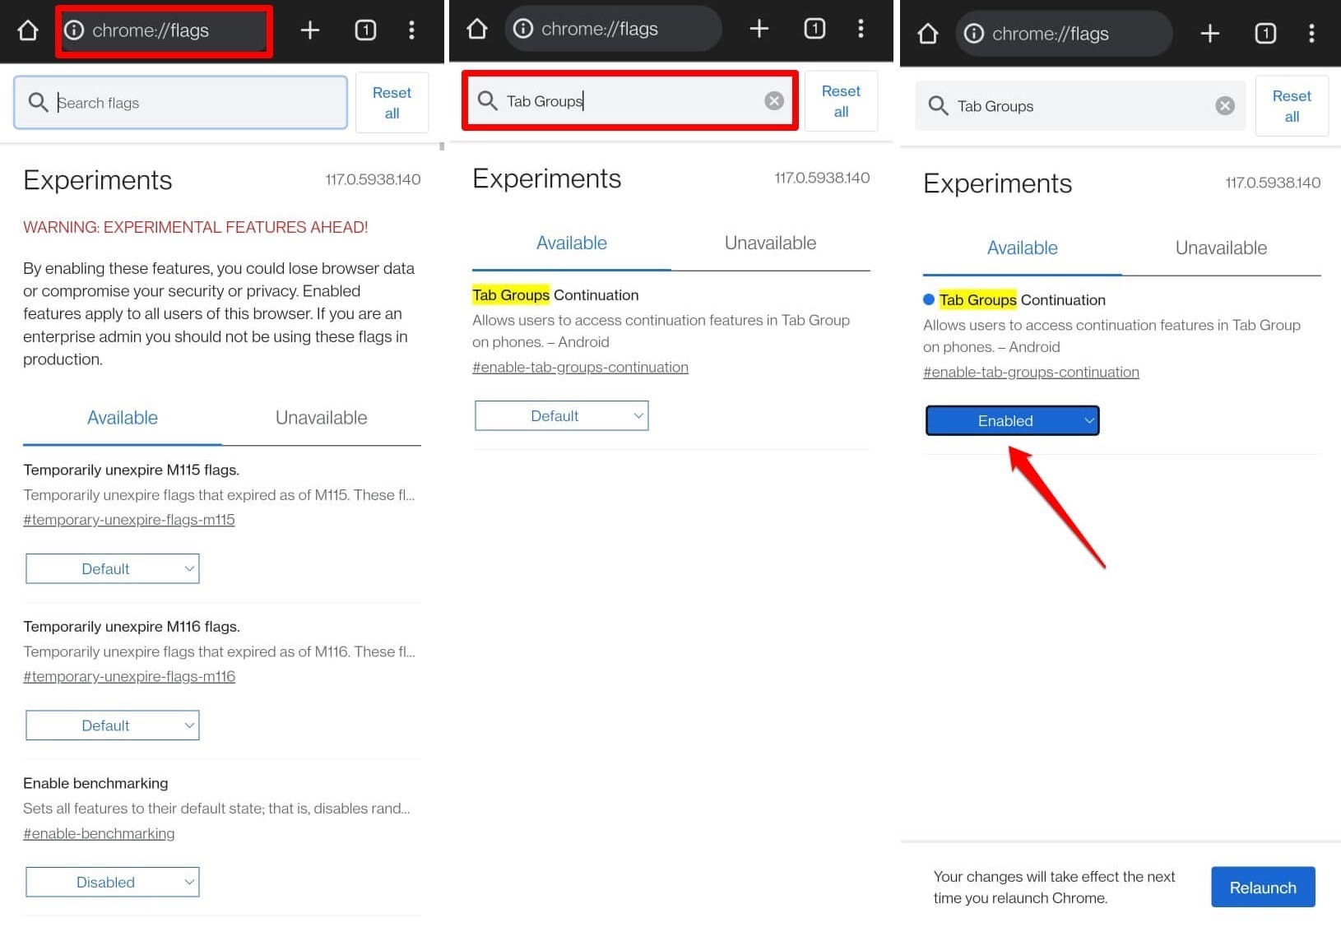The height and width of the screenshot is (927, 1341).
Task: Click Reset all in middle screenshot
Action: pos(841,101)
